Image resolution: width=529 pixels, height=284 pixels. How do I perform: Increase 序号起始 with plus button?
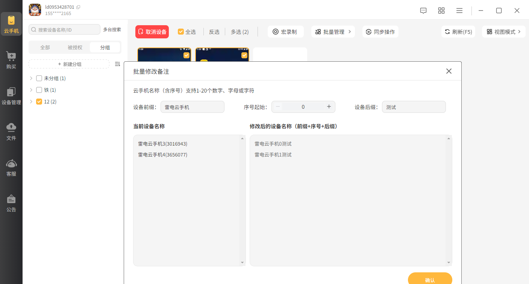pyautogui.click(x=329, y=107)
